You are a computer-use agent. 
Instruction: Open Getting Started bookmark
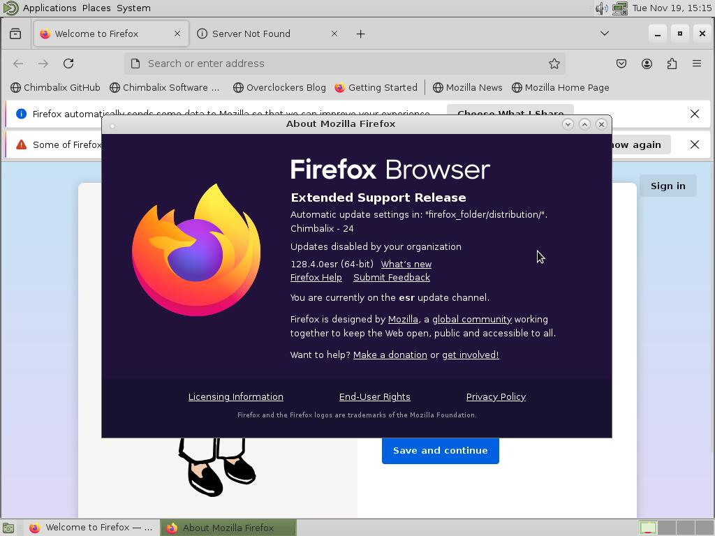[376, 87]
